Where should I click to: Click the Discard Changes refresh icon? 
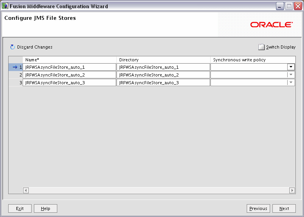pyautogui.click(x=12, y=47)
